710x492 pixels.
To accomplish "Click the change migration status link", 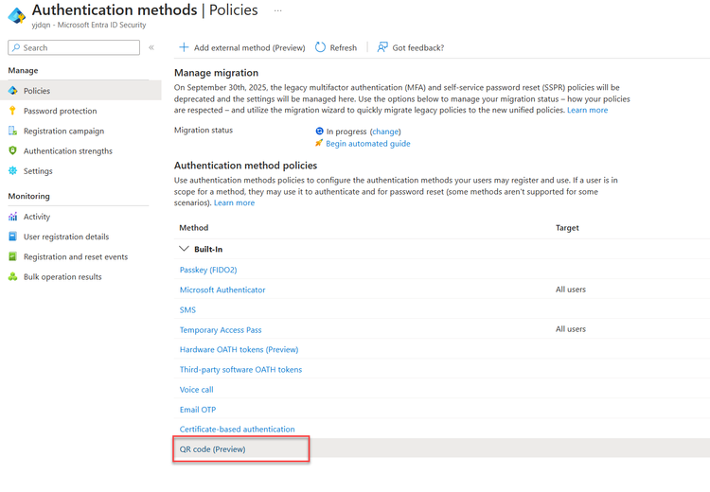I will click(385, 132).
